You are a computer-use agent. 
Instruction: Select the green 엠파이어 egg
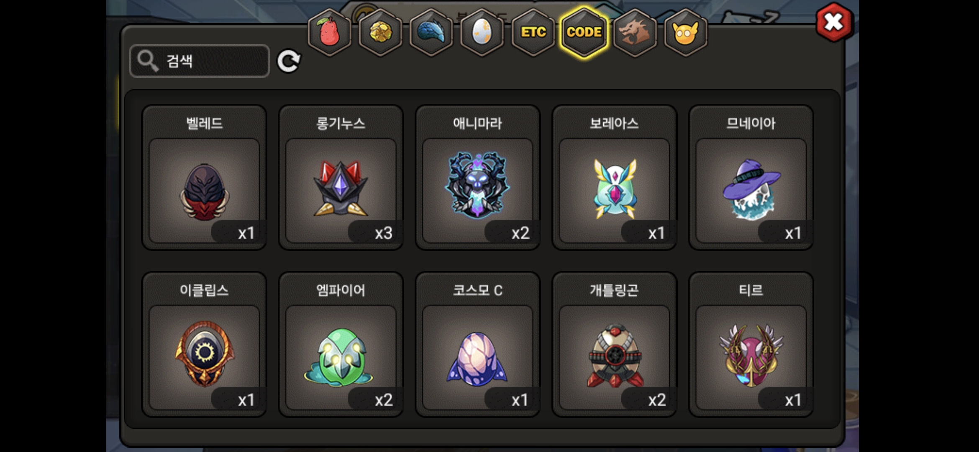click(341, 344)
